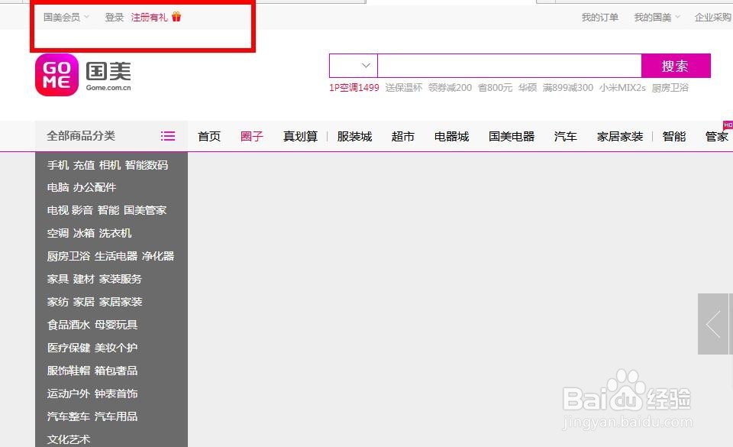The height and width of the screenshot is (447, 733).
Task: Open the 管家 nav tab
Action: pos(717,137)
